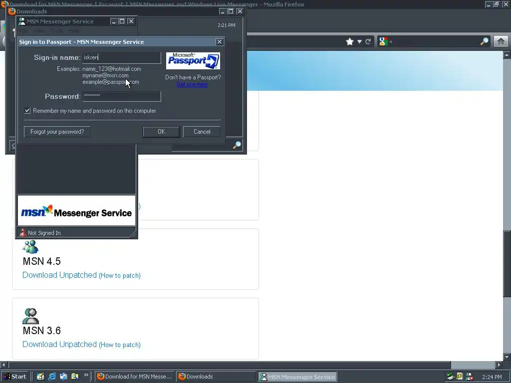The width and height of the screenshot is (511, 383).
Task: Click Download Unpatched under MSN 4.5
Action: coord(60,275)
